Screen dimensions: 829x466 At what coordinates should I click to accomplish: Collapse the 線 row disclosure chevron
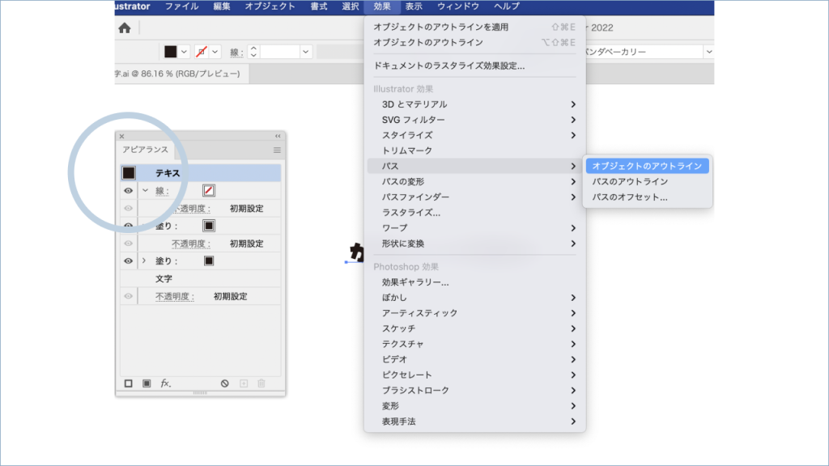click(x=145, y=191)
